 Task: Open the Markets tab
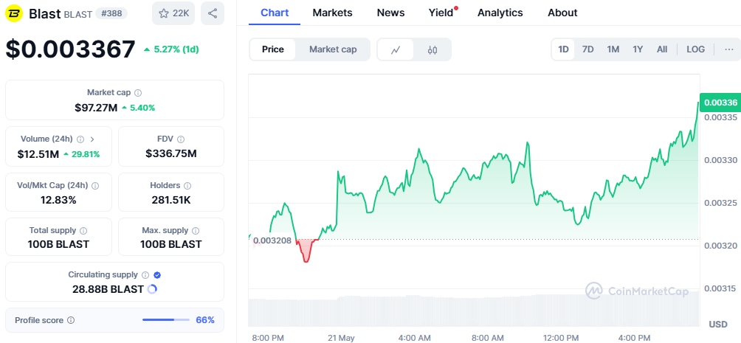332,13
